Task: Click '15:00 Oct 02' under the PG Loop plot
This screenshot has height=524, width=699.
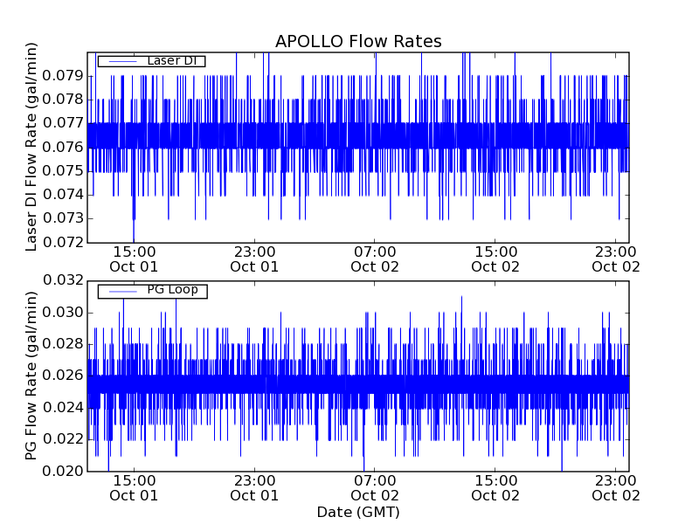Action: tap(495, 488)
